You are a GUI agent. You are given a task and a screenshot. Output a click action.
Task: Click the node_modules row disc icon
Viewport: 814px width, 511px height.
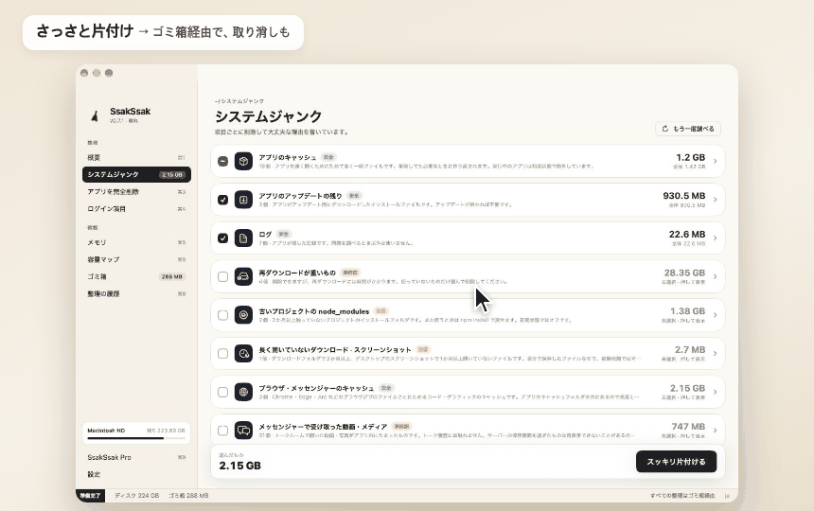click(x=243, y=315)
